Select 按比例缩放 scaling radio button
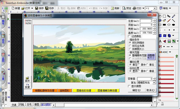 tap(130, 43)
